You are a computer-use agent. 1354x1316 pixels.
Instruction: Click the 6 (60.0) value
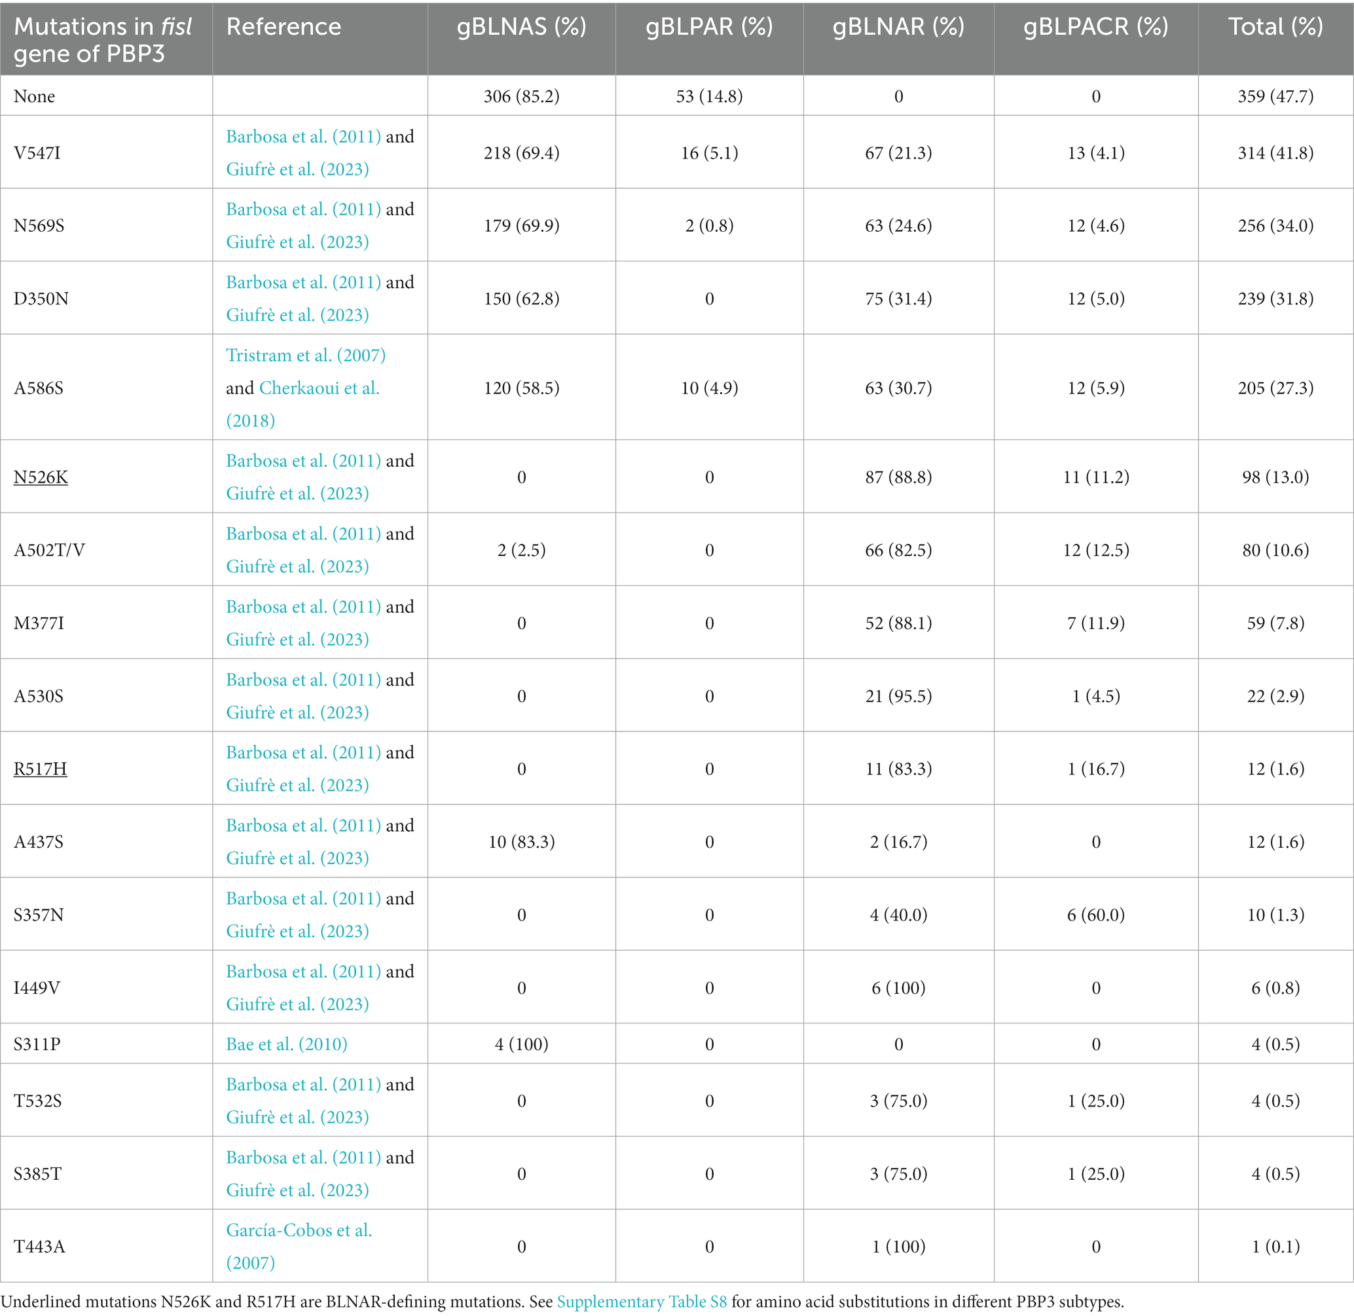click(x=1095, y=915)
